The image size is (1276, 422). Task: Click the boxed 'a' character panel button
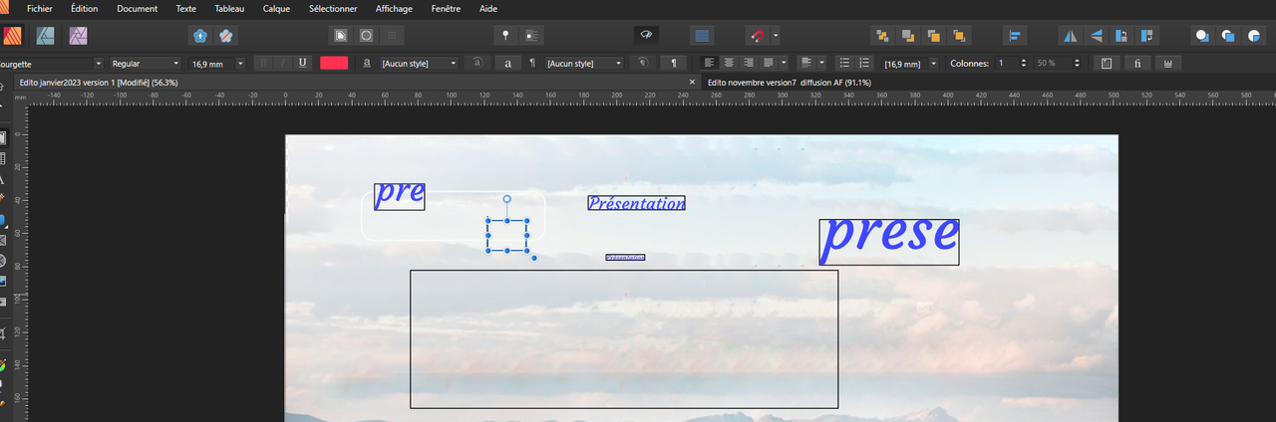508,63
